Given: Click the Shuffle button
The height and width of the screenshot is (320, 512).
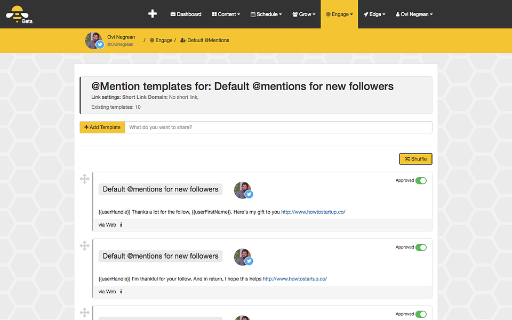Looking at the screenshot, I should (x=415, y=159).
